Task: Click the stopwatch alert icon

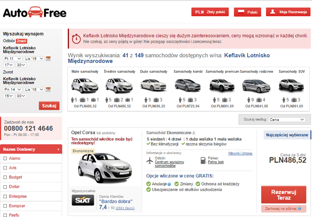Action: (76, 38)
